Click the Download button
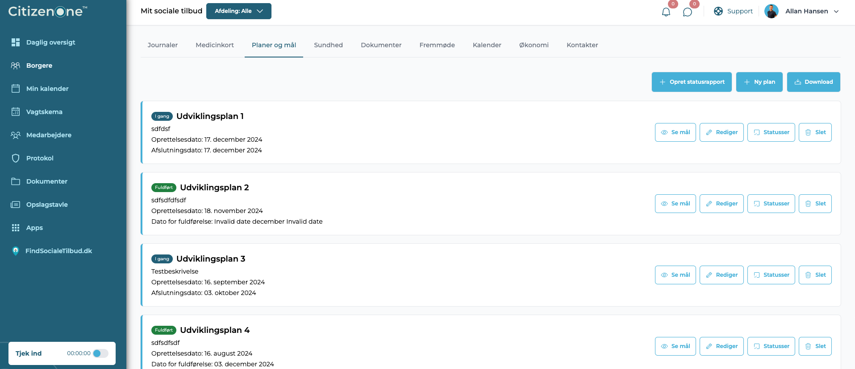The image size is (855, 369). tap(813, 82)
